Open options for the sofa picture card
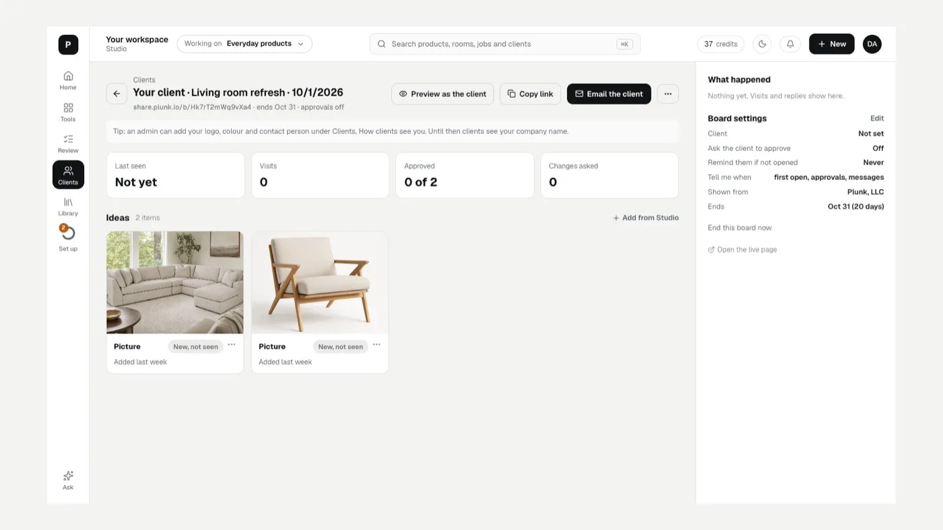The width and height of the screenshot is (943, 530). tap(232, 345)
